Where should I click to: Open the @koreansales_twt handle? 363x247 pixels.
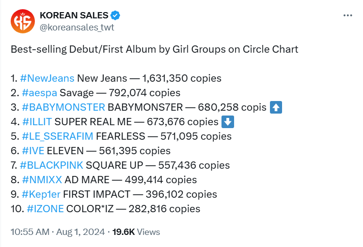tap(77, 27)
